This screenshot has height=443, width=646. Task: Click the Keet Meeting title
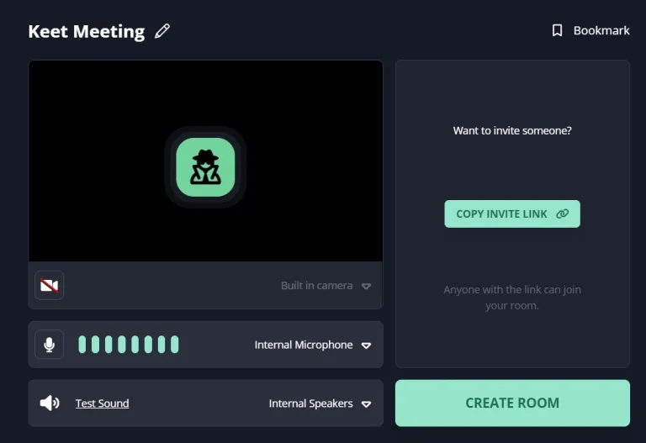(x=87, y=31)
